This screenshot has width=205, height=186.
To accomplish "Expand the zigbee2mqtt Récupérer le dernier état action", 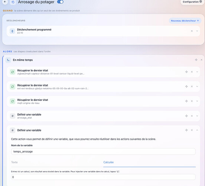I will 197,72.
